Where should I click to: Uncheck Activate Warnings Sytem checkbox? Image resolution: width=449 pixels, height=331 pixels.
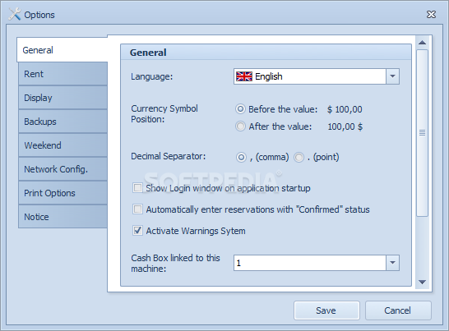(x=137, y=230)
